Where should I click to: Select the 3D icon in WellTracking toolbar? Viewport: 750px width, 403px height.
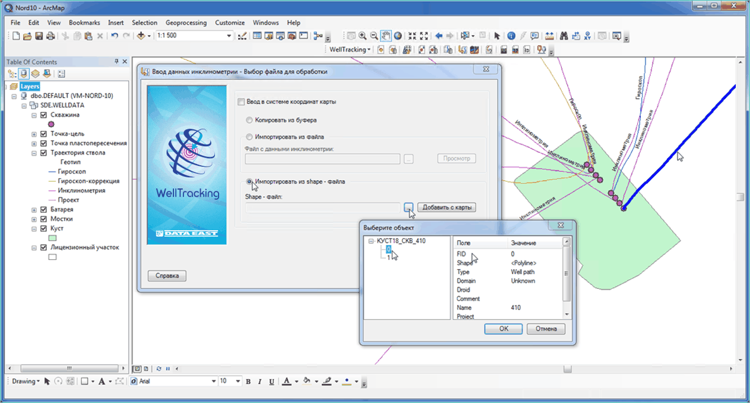pos(526,50)
